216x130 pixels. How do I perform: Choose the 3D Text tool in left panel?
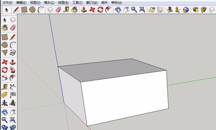coord(13,103)
